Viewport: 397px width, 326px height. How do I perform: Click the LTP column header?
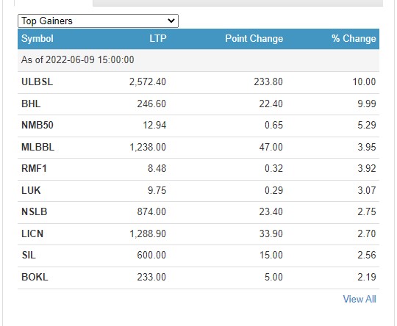pyautogui.click(x=158, y=39)
